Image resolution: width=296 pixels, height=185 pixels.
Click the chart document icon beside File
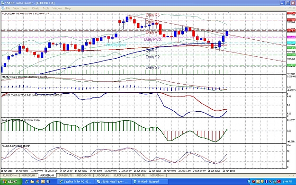[3, 9]
